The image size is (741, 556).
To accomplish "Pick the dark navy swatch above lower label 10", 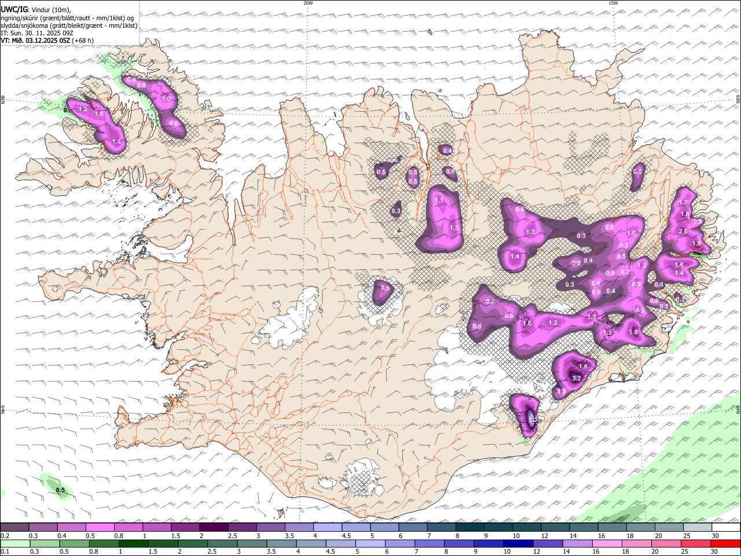I will coord(518,543).
